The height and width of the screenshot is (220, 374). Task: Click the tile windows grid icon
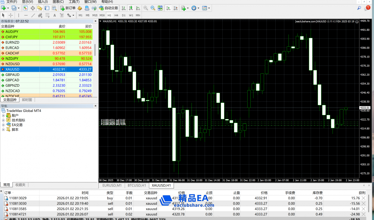click(160, 8)
